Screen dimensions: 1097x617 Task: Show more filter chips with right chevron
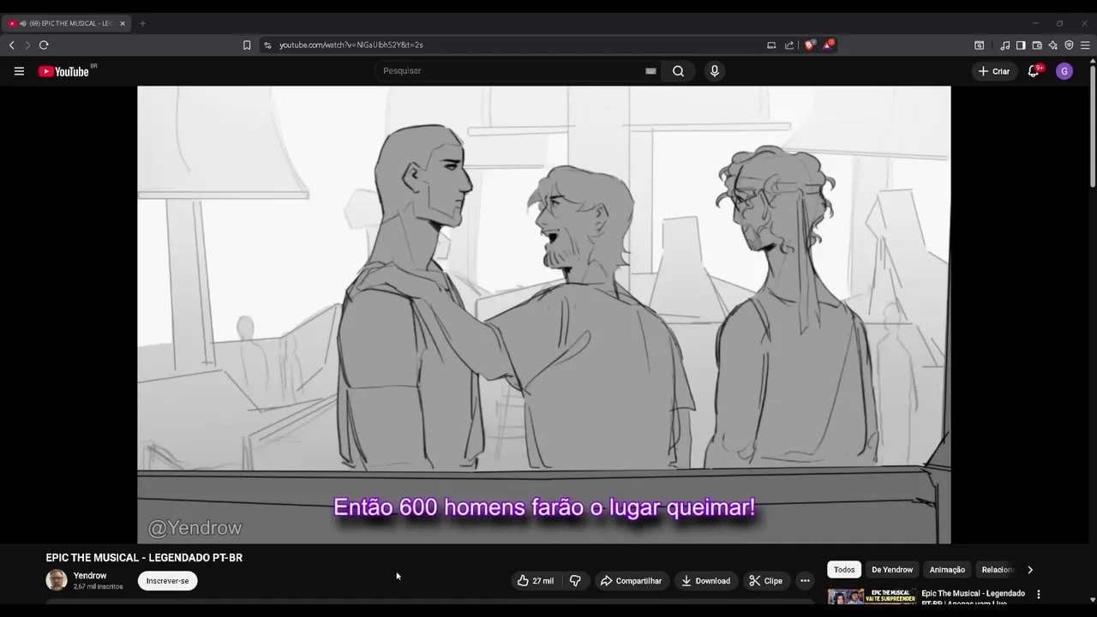pyautogui.click(x=1030, y=570)
